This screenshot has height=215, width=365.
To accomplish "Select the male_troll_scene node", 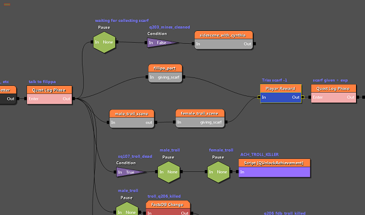I will click(x=132, y=118).
